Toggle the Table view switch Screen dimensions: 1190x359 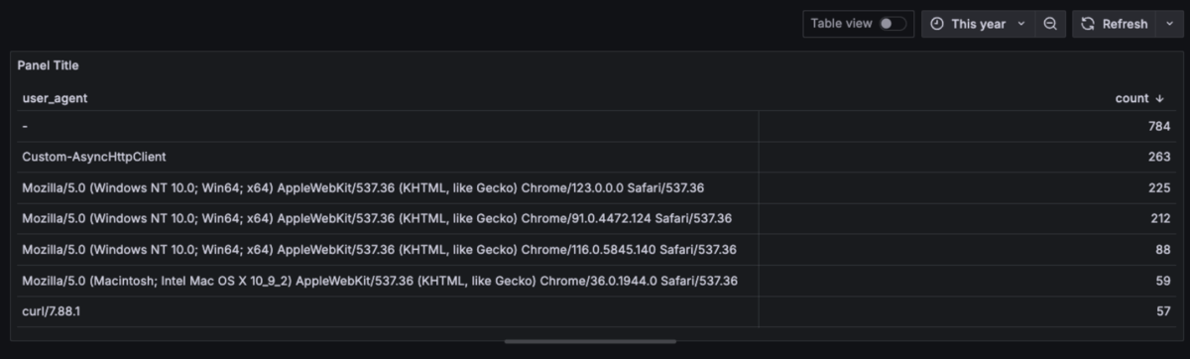(x=892, y=24)
